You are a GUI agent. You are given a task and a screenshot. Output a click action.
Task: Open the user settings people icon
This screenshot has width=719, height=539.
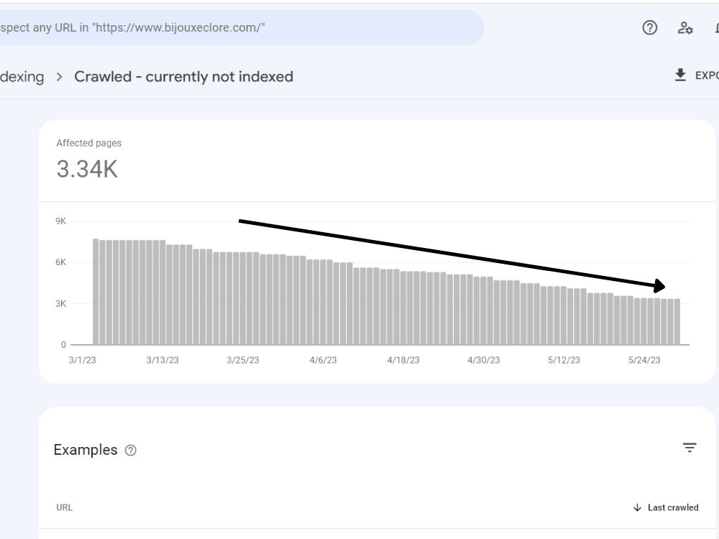(x=685, y=28)
